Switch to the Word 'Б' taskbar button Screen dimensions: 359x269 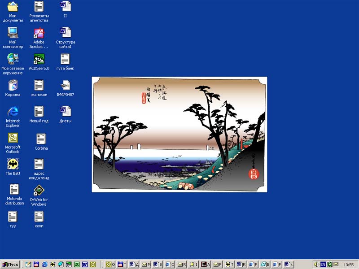[x=158, y=265]
